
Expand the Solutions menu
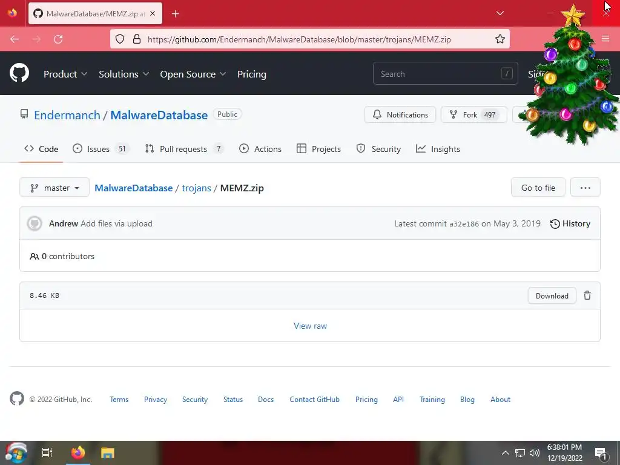(124, 74)
